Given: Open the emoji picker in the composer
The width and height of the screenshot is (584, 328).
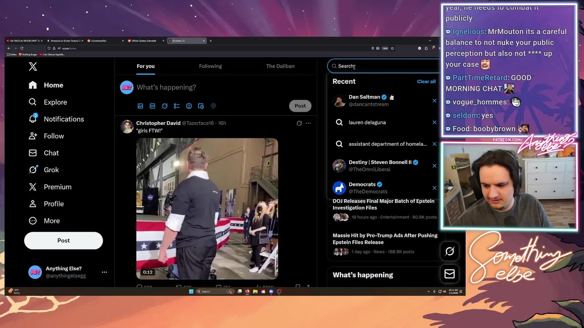Looking at the screenshot, I should (x=189, y=106).
